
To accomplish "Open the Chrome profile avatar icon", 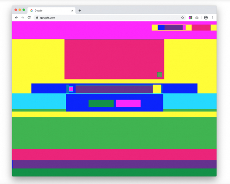I will point(206,18).
